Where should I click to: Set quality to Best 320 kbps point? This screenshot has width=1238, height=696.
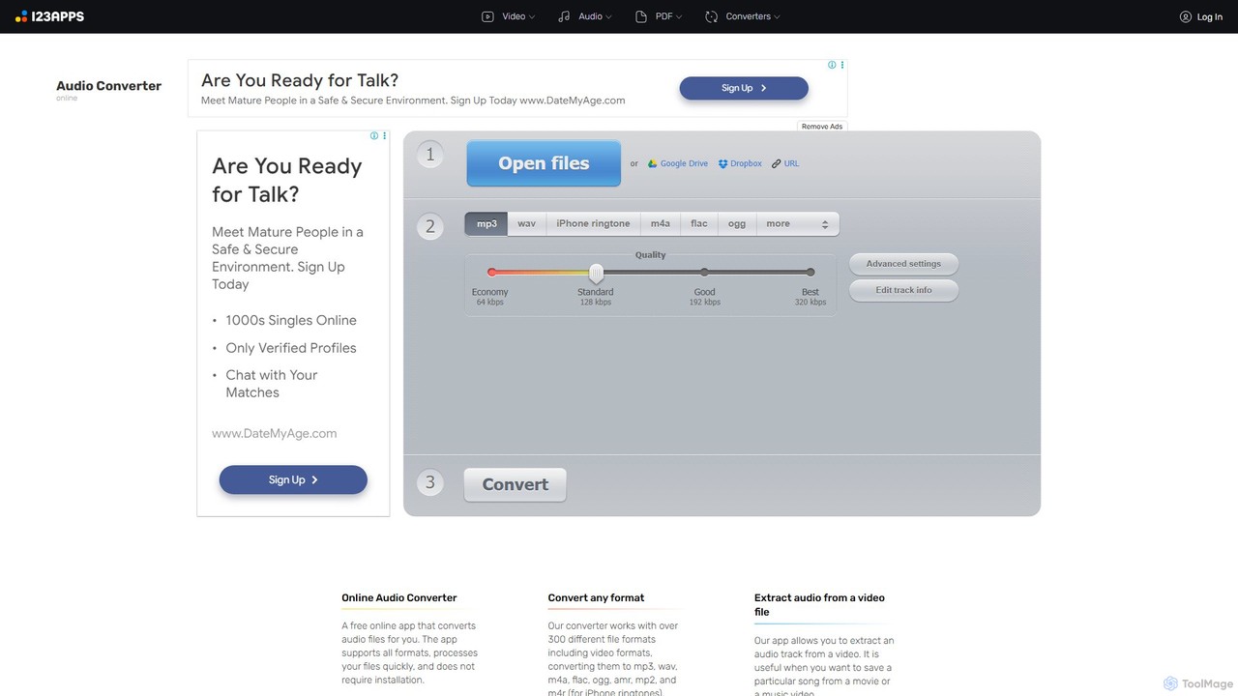811,273
